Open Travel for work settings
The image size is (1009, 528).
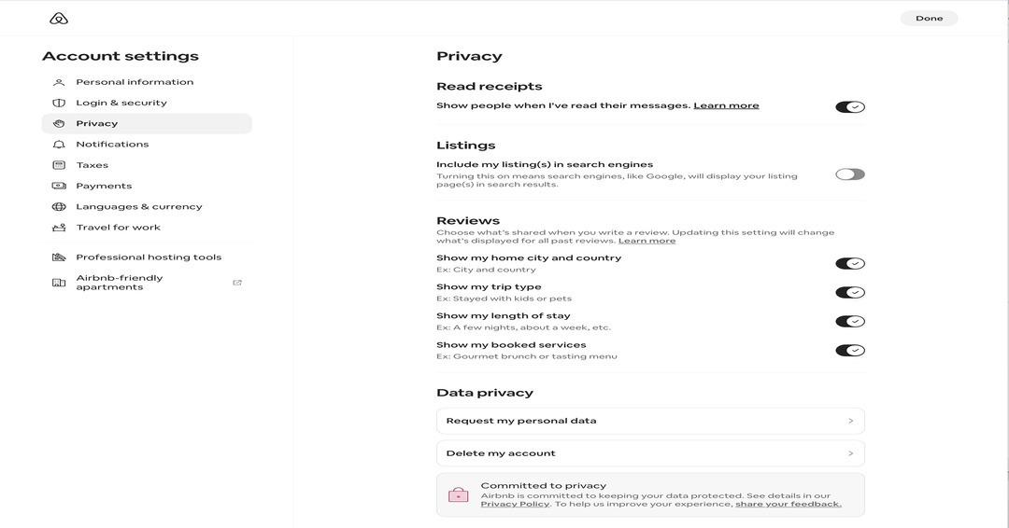(x=118, y=228)
